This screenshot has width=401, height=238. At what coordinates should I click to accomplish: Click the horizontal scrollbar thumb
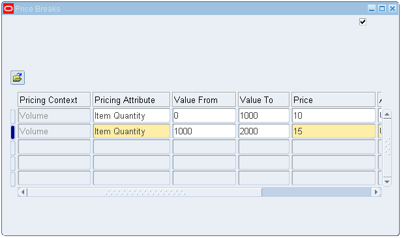[x=145, y=192]
